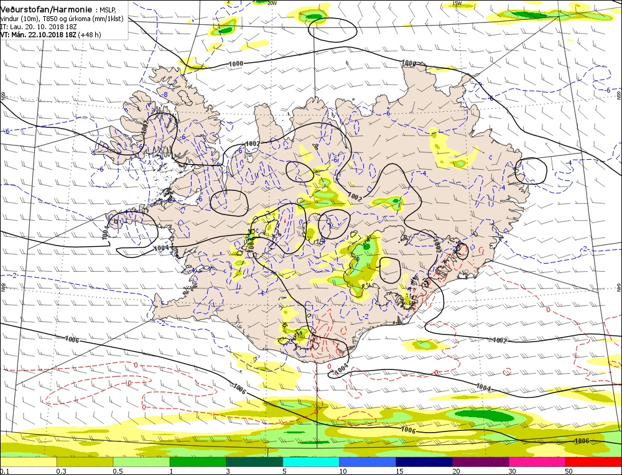Click the 'Veðurstofan/Harmonie' map title
Image resolution: width=622 pixels, height=475 pixels.
pyautogui.click(x=47, y=9)
